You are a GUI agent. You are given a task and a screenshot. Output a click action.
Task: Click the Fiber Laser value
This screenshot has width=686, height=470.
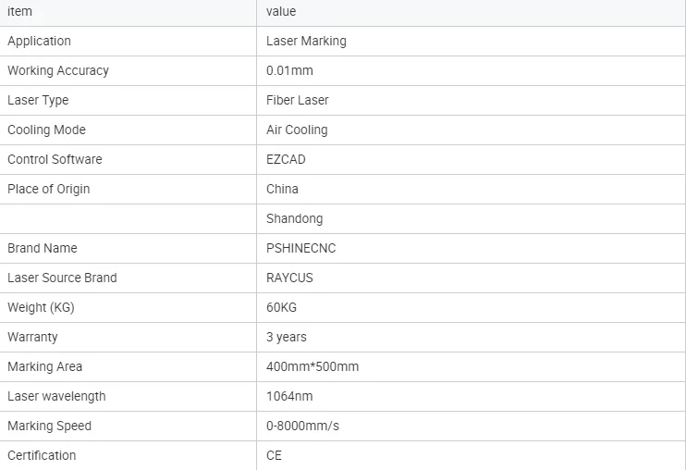tap(297, 100)
